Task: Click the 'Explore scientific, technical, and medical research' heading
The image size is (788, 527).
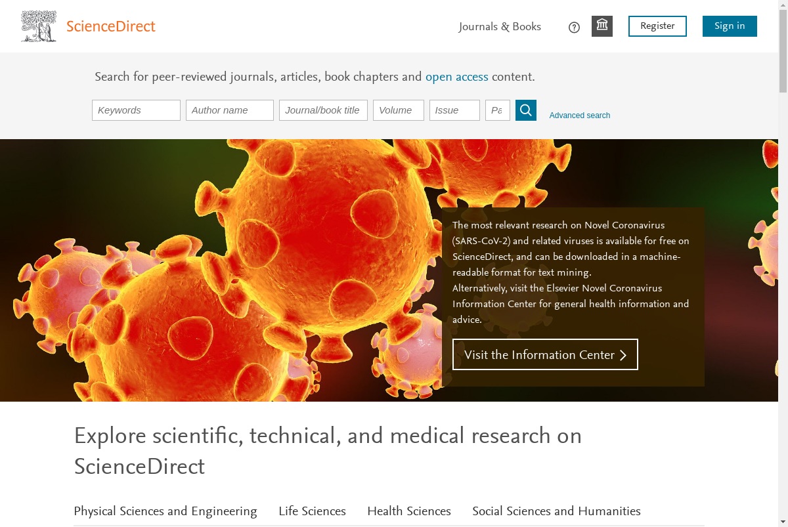Action: [328, 451]
